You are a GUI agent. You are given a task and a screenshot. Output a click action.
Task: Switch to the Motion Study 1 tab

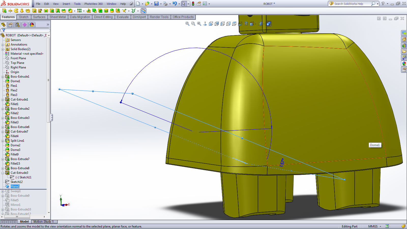click(43, 222)
